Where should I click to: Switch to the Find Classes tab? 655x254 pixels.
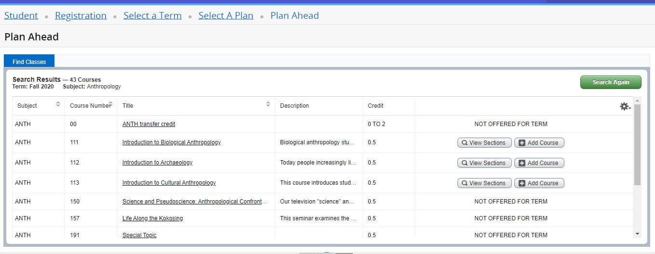29,62
